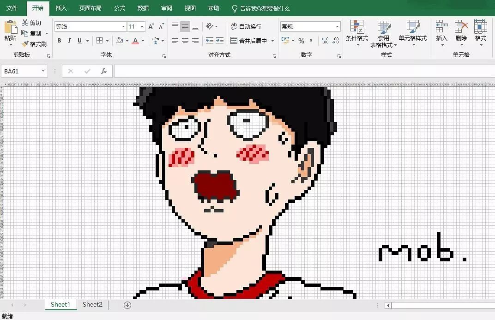Toggle middle align
Screen dimensions: 495x320
185,26
